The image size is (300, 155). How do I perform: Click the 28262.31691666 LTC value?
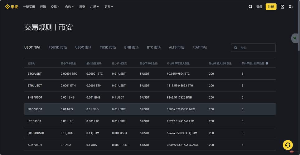(x=181, y=121)
